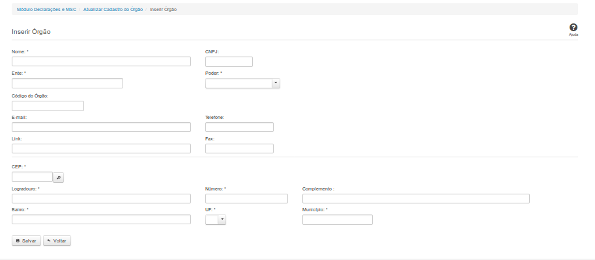The width and height of the screenshot is (595, 260).
Task: Click the Salvar button
Action: (x=26, y=240)
